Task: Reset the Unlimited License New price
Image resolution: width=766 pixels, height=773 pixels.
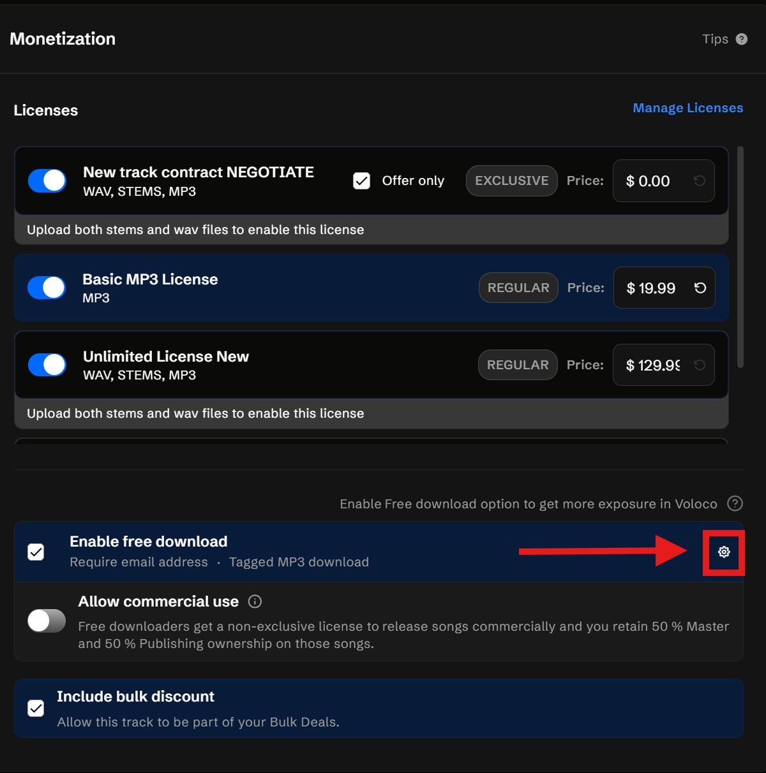Action: (700, 365)
